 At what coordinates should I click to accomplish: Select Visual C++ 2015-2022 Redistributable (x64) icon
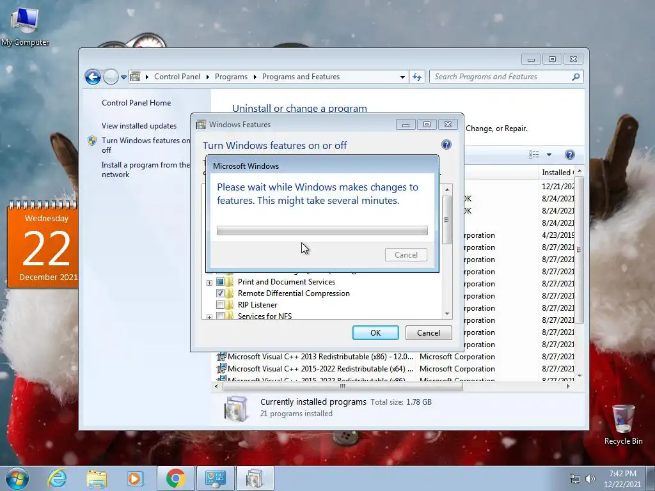pos(221,369)
